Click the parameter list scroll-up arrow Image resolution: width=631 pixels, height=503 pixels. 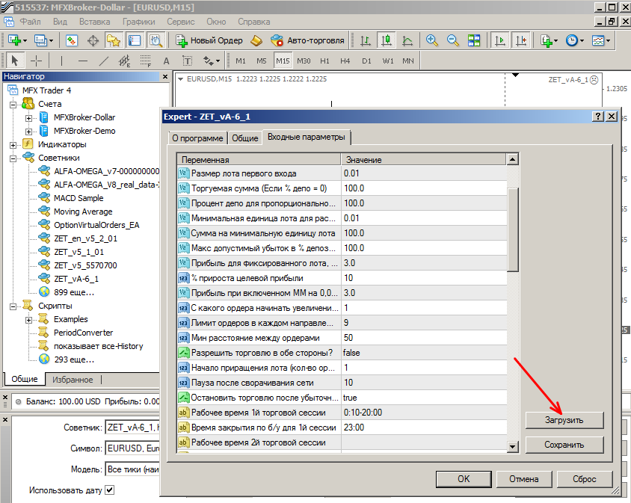(512, 159)
